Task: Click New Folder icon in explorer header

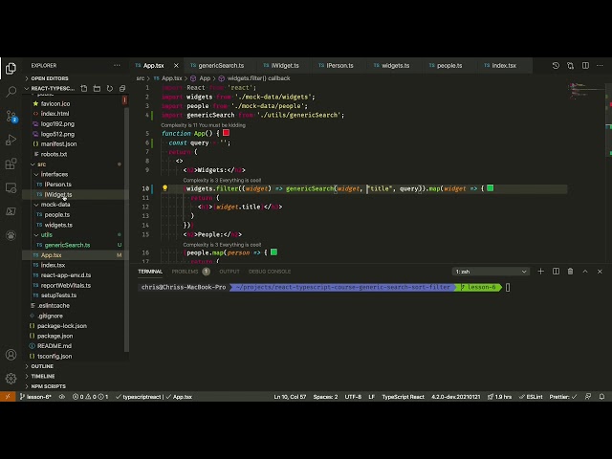Action: click(x=97, y=89)
